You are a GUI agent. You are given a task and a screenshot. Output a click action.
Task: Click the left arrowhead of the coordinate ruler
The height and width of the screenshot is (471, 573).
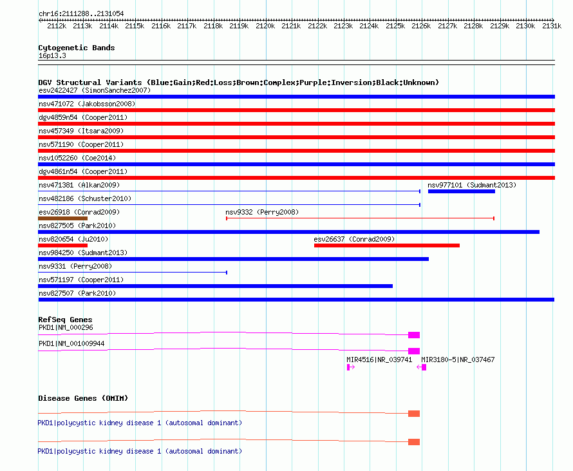[40, 20]
